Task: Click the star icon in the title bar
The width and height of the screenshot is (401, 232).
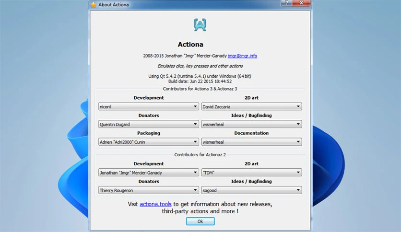Action: pos(94,5)
